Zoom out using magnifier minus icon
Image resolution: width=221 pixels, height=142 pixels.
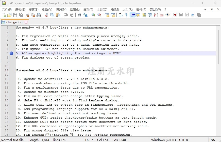coord(99,15)
